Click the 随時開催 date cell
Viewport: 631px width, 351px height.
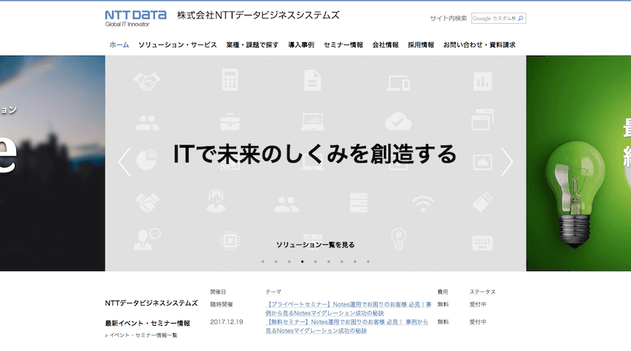click(221, 304)
